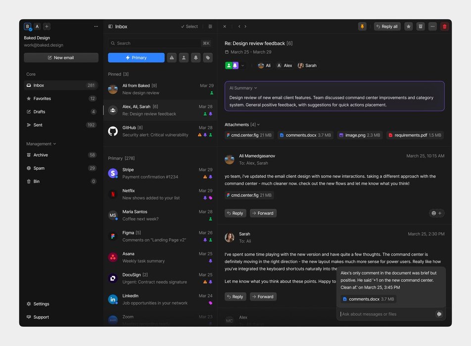Click the Reply all button
Image resolution: width=471 pixels, height=346 pixels.
pyautogui.click(x=387, y=26)
